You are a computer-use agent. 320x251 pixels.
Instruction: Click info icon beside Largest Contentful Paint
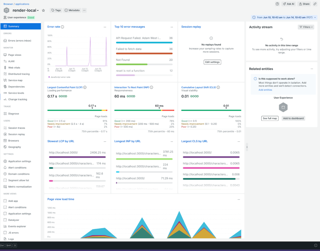(x=85, y=87)
